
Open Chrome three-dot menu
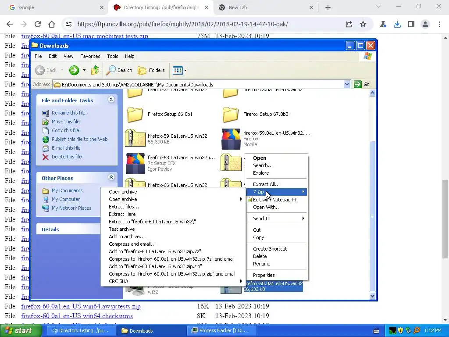(x=439, y=24)
